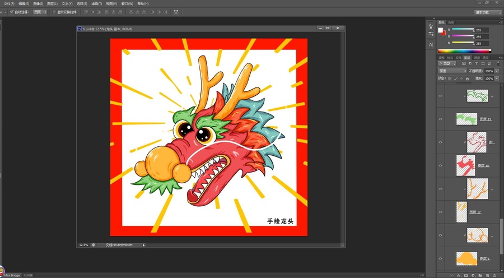Image resolution: width=504 pixels, height=278 pixels.
Task: Hide layer 图层 18 with eye icon
Action: 440,166
